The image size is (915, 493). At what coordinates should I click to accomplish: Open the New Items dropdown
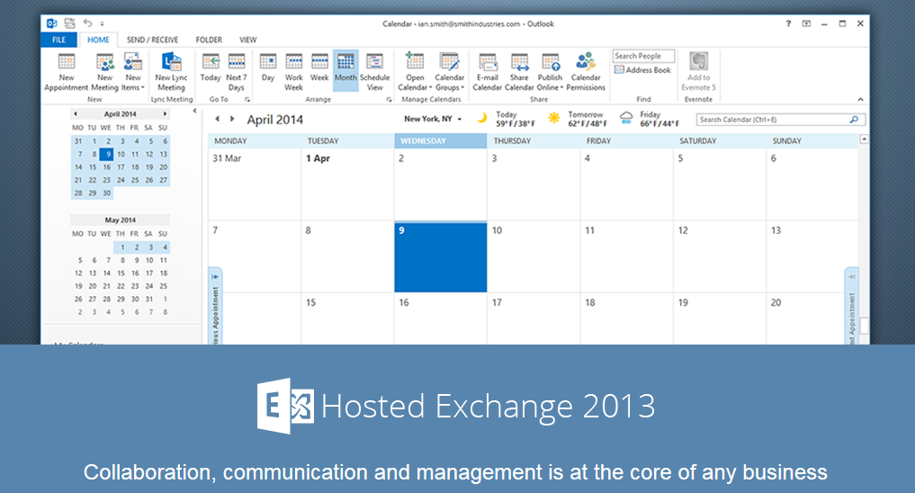(x=133, y=72)
